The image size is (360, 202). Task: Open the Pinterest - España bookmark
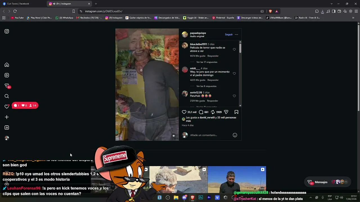(223, 18)
